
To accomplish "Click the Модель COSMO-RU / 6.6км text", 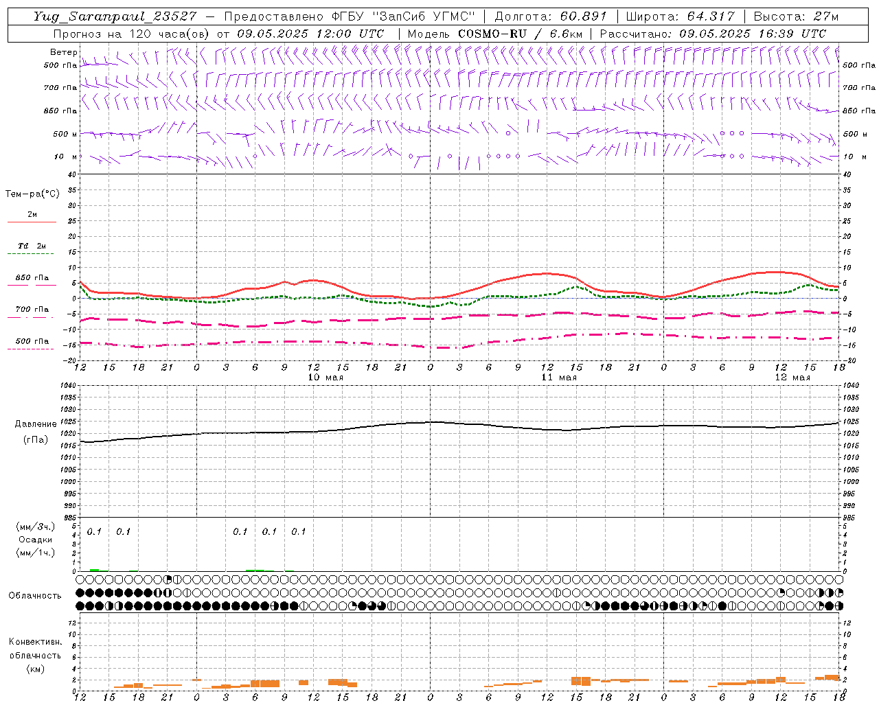I will click(495, 34).
